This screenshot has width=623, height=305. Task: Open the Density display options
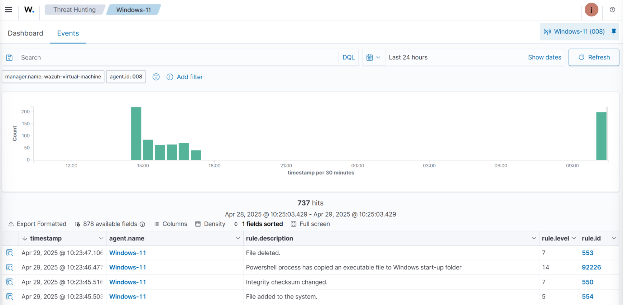tap(210, 224)
